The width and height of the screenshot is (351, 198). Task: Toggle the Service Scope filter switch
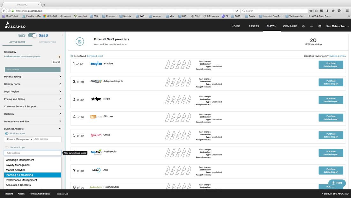7,147
